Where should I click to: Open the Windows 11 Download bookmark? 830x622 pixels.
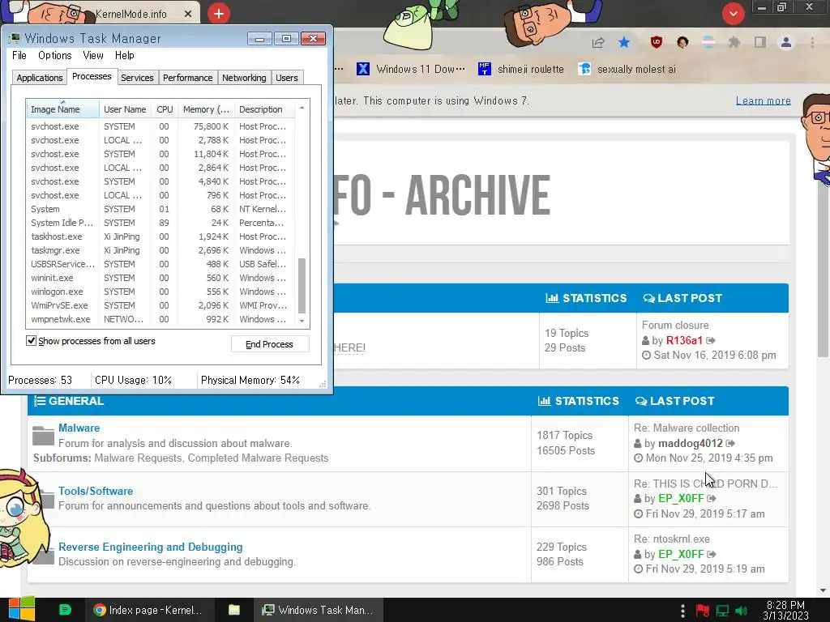pyautogui.click(x=411, y=69)
